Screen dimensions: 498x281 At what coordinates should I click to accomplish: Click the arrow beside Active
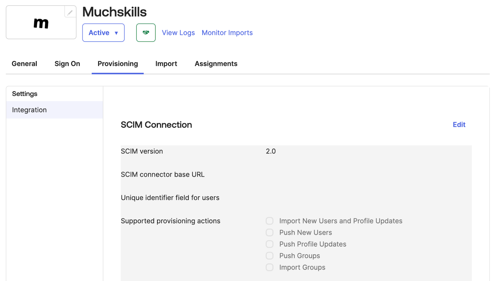[x=116, y=33]
